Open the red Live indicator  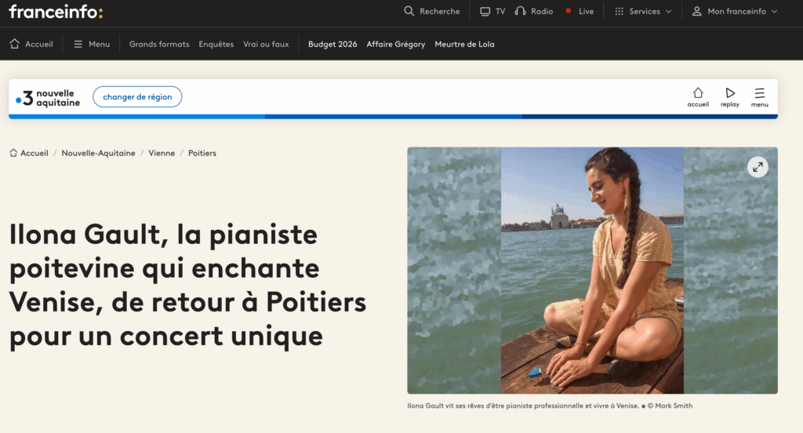coord(569,10)
